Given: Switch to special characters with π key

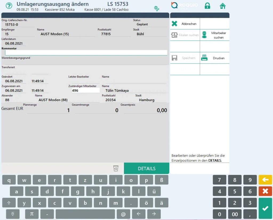Looking at the screenshot, I should tap(32, 214).
